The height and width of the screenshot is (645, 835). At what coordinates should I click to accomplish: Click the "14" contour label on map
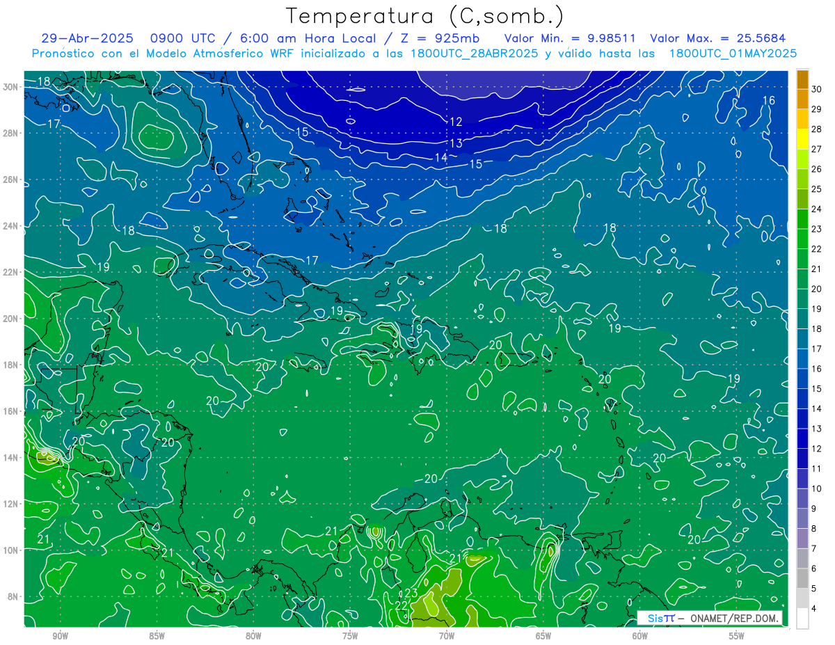point(441,158)
